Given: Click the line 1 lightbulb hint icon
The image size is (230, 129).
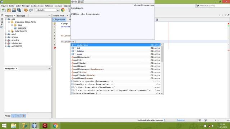Looking at the screenshot, I should click(55, 24).
